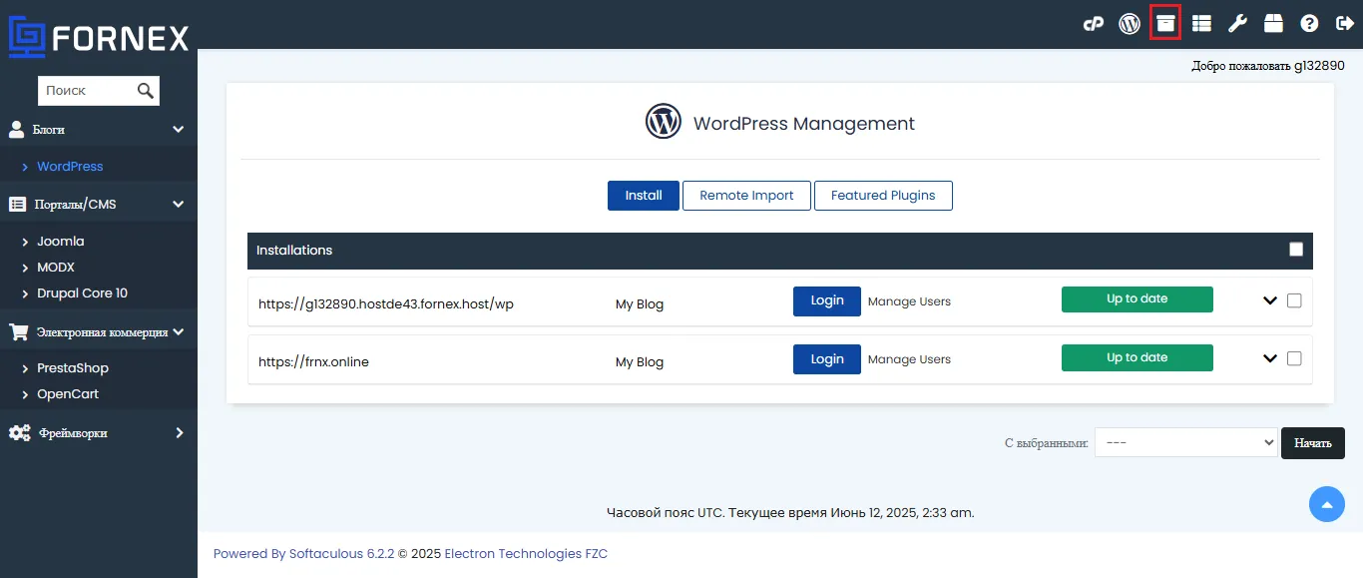
Task: Check the box for frnx.online installation
Action: click(x=1294, y=358)
